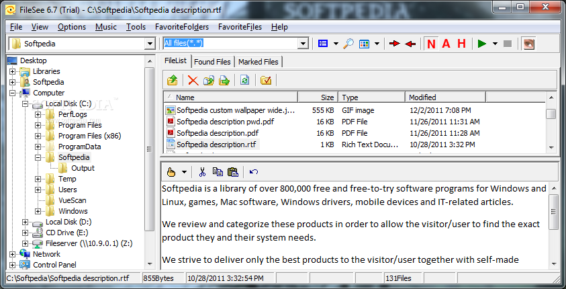Click the move-to-folder icon

point(224,80)
